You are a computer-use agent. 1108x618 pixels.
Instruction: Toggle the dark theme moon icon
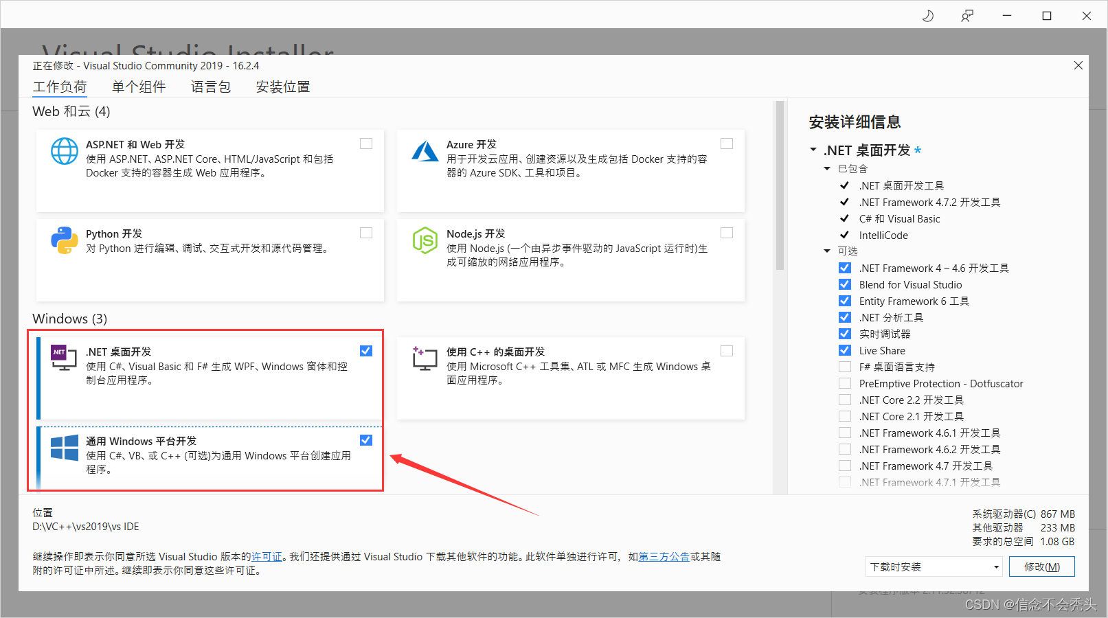[928, 15]
